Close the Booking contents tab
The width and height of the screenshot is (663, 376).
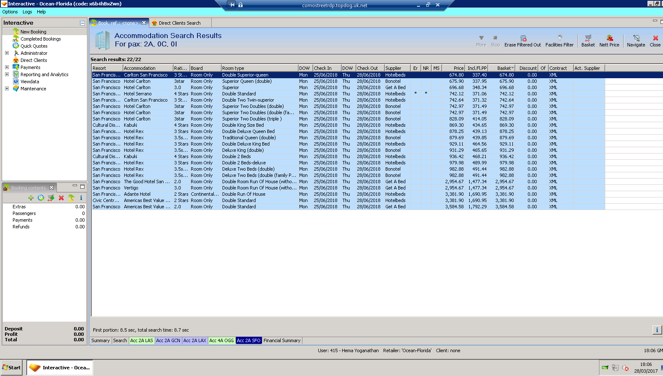(51, 187)
